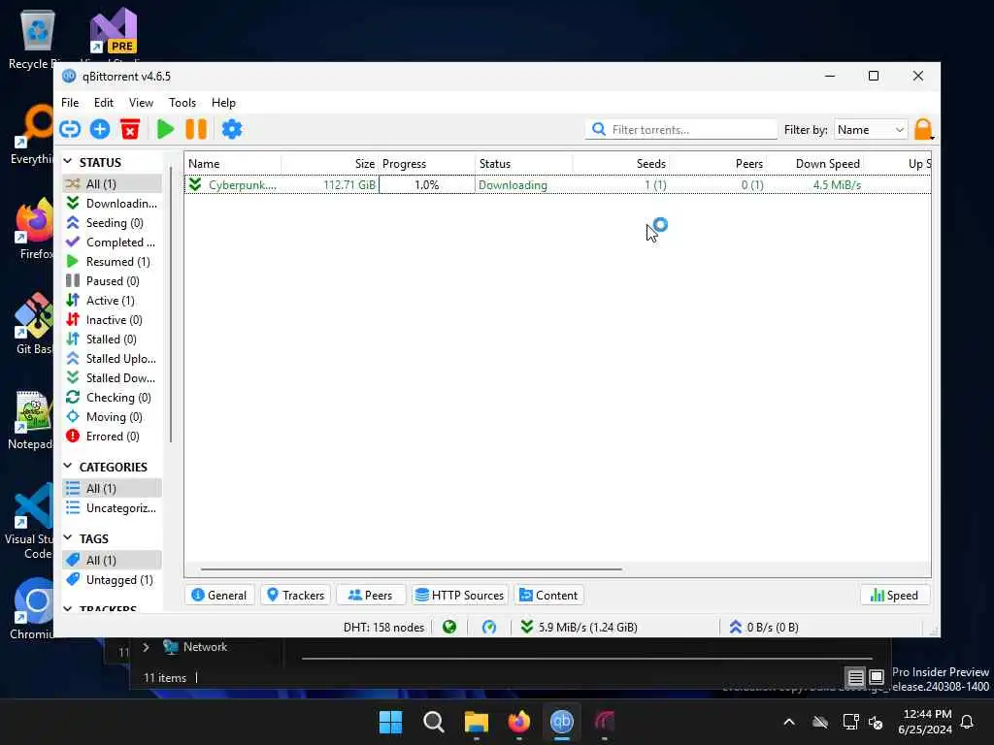Open the Speed graph tab

coord(894,595)
